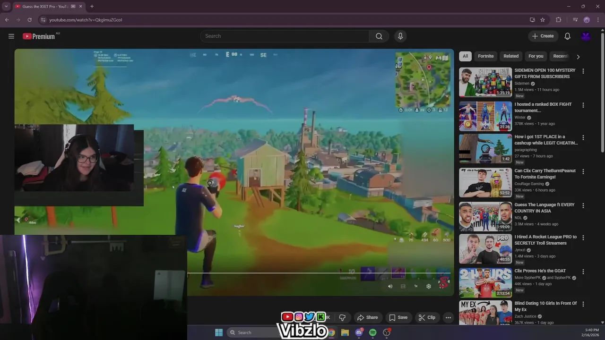Open the YouTube guide hamburger menu
Image resolution: width=605 pixels, height=340 pixels.
coord(11,36)
